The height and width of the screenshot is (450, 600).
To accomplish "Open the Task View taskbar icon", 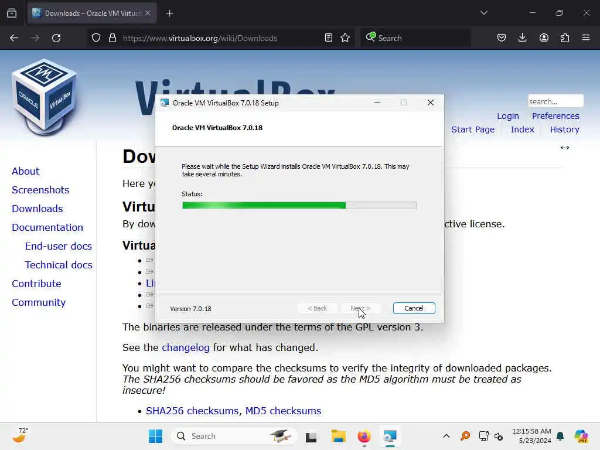I will (311, 437).
